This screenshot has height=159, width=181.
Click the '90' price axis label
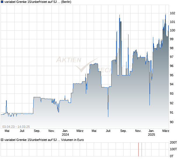click(x=172, y=122)
